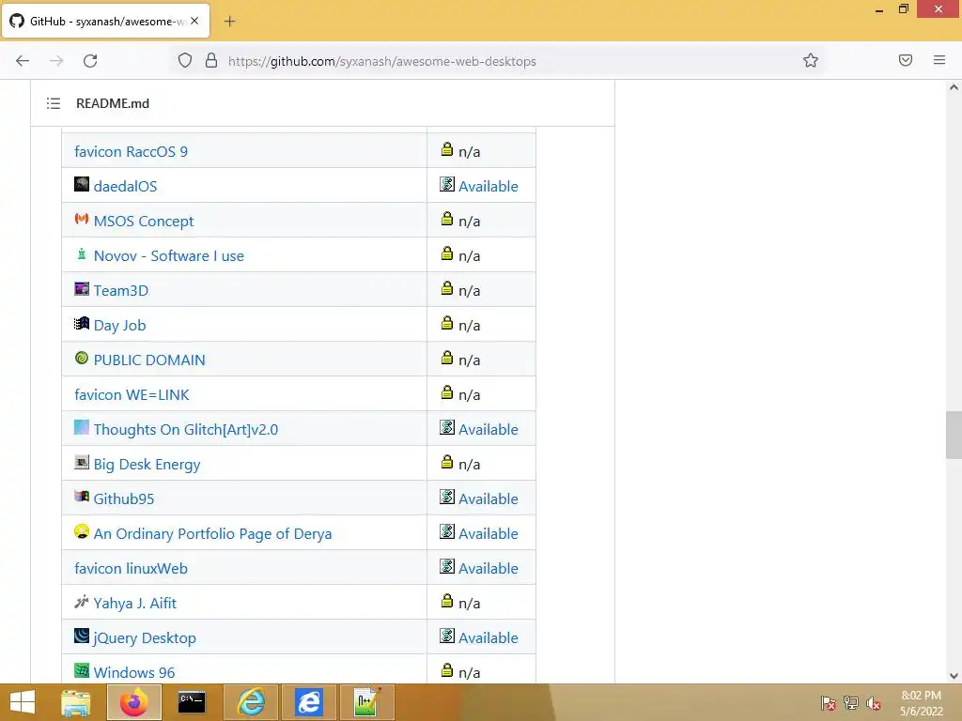Open a new browser tab
The image size is (962, 721).
[229, 22]
